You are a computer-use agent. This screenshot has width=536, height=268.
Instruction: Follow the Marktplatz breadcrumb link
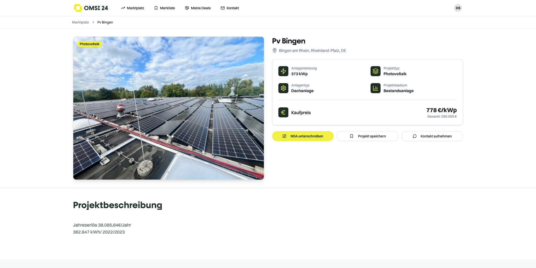point(80,22)
